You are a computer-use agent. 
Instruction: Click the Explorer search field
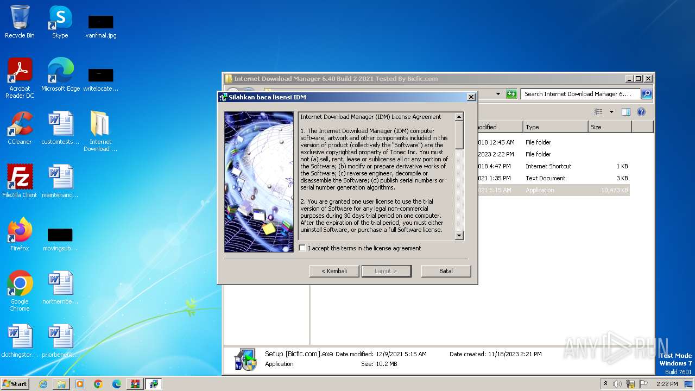(x=580, y=94)
